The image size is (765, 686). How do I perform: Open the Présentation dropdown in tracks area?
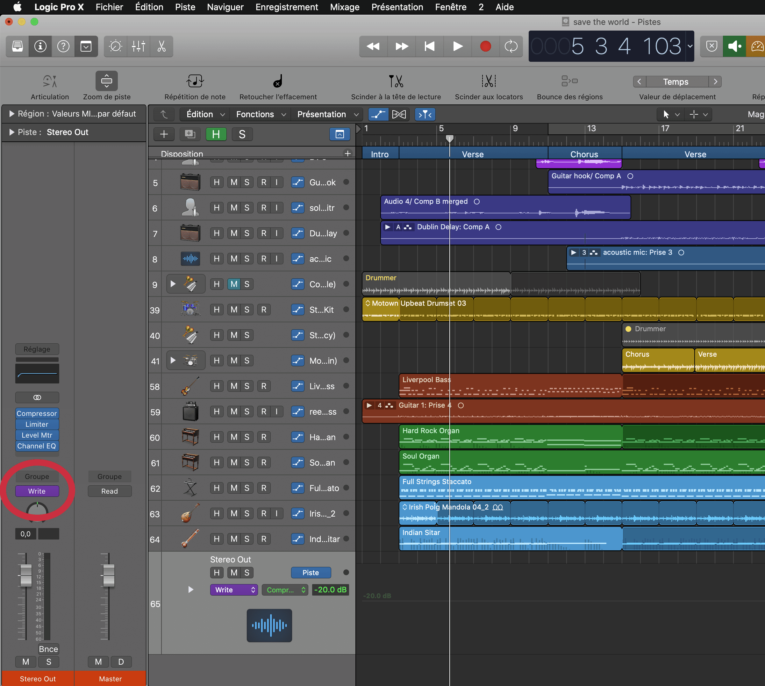coord(327,114)
